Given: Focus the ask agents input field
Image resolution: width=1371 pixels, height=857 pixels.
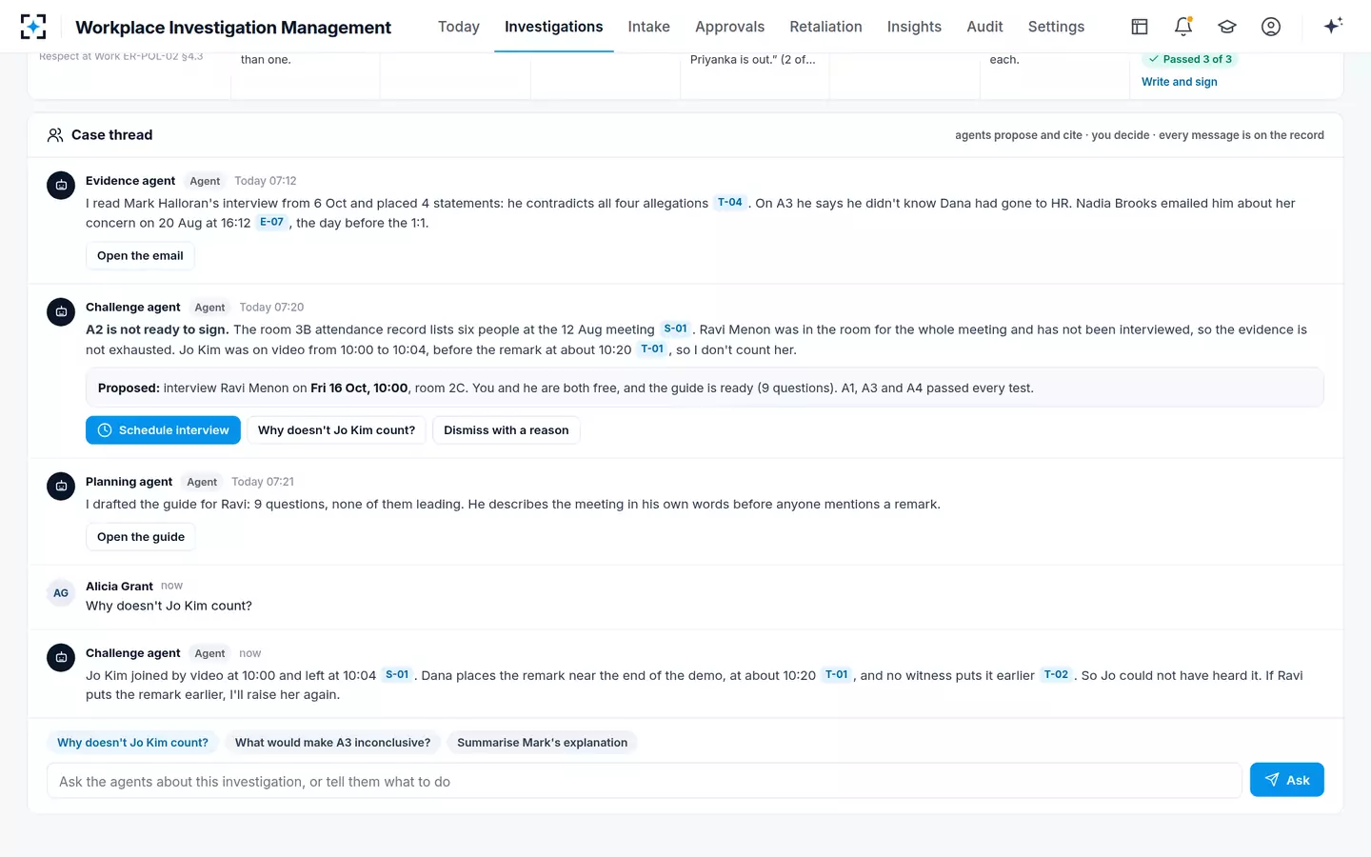Looking at the screenshot, I should coord(645,781).
